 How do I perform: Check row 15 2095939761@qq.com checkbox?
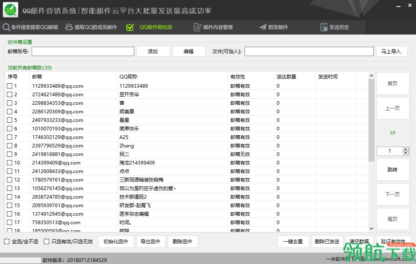click(x=10, y=206)
